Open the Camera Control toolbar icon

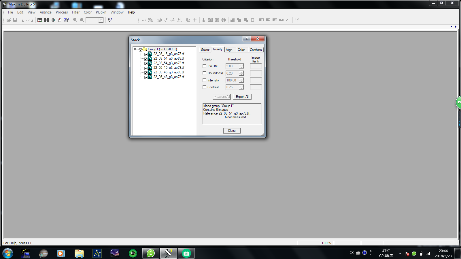click(60, 20)
